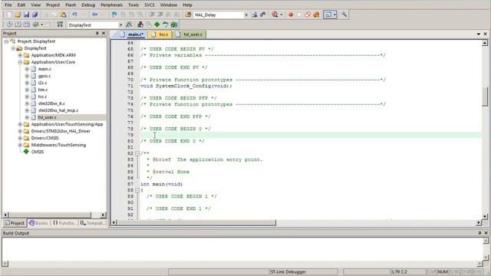Image resolution: width=491 pixels, height=276 pixels.
Task: Create a new file via toolbar icon
Action: [x=9, y=15]
